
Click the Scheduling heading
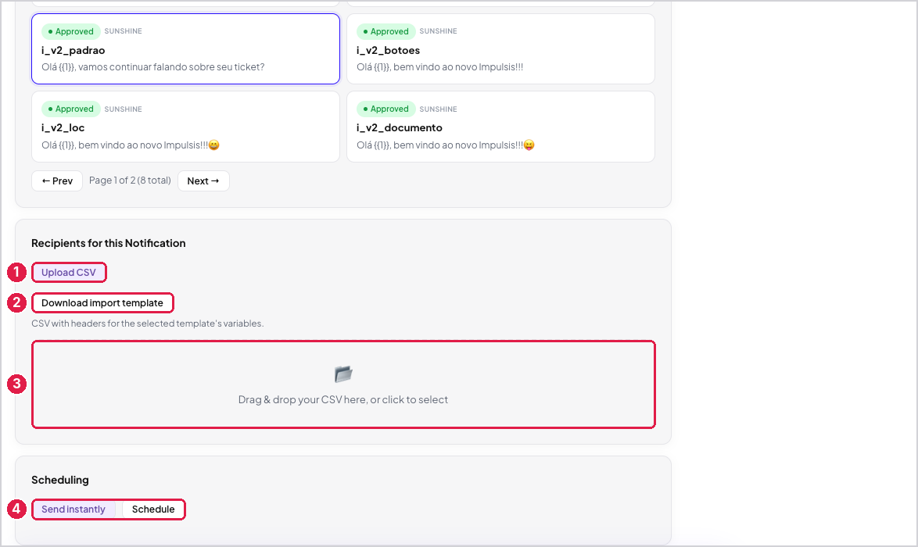60,481
